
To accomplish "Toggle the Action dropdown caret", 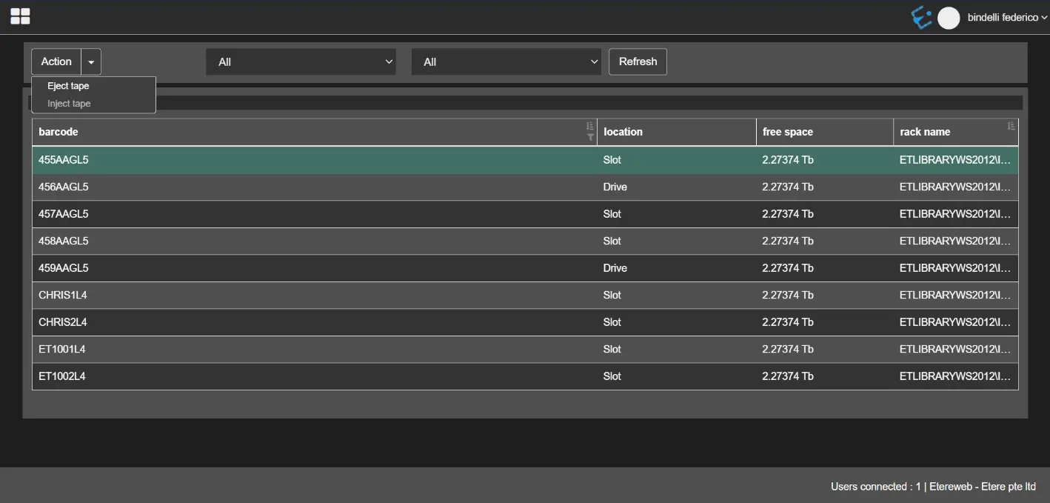I will coord(91,62).
